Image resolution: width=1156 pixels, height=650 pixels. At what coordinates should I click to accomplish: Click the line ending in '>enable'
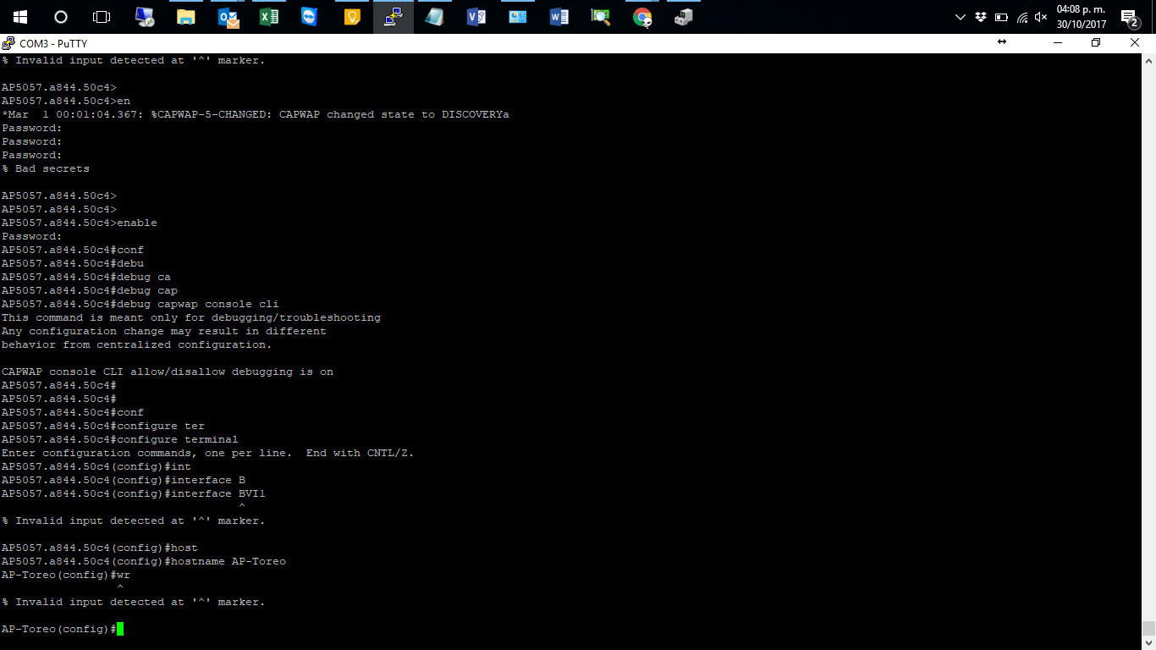(x=80, y=223)
